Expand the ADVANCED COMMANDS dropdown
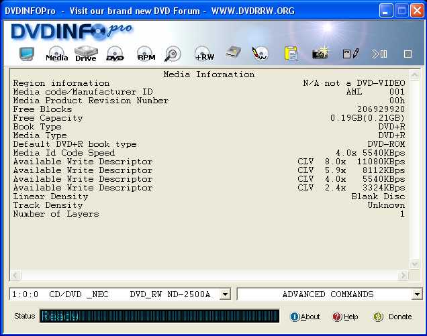 point(417,294)
